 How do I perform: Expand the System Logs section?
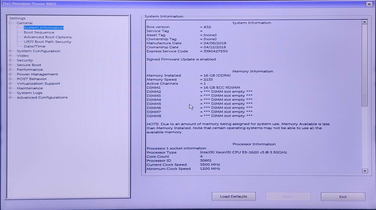tap(10, 93)
